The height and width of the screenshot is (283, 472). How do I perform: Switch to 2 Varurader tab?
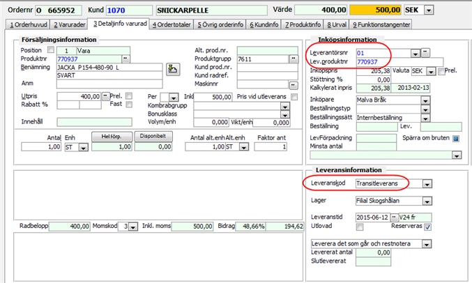[70, 24]
